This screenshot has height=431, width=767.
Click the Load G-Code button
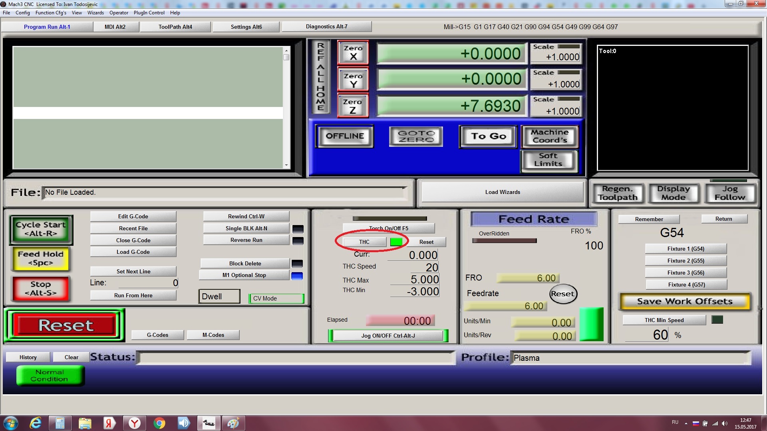point(133,252)
